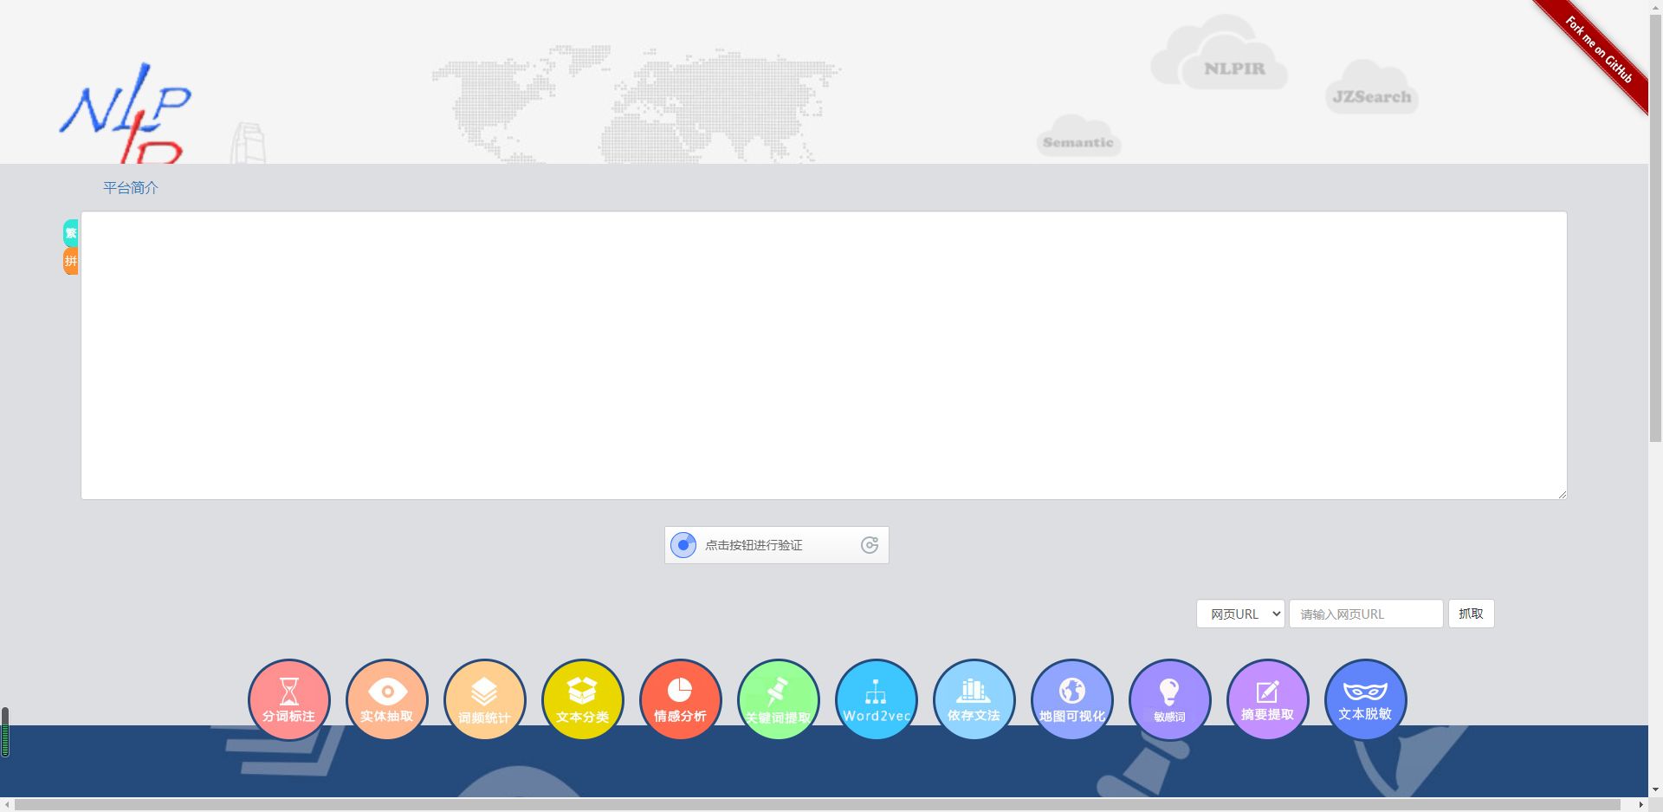Toggle the 拼 pinyin conversion tab
The height and width of the screenshot is (812, 1663).
(71, 261)
